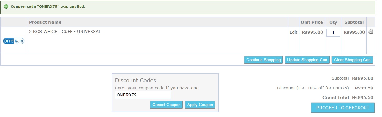382x117 pixels.
Task: Cancel the applied coupon
Action: point(166,105)
